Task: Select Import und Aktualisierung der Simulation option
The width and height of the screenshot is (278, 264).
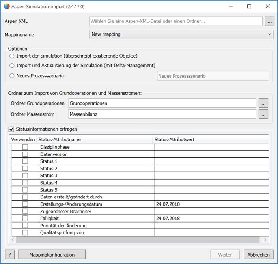Action: (x=12, y=66)
